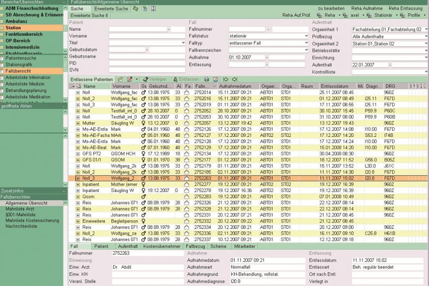Open the Fallkennzeichen dropdown
This screenshot has width=429, height=286.
coord(306,50)
